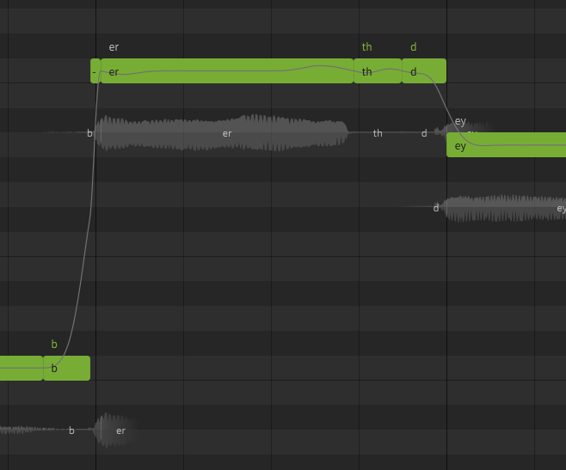Click the 'd' marker on upper waveform line

coord(424,133)
